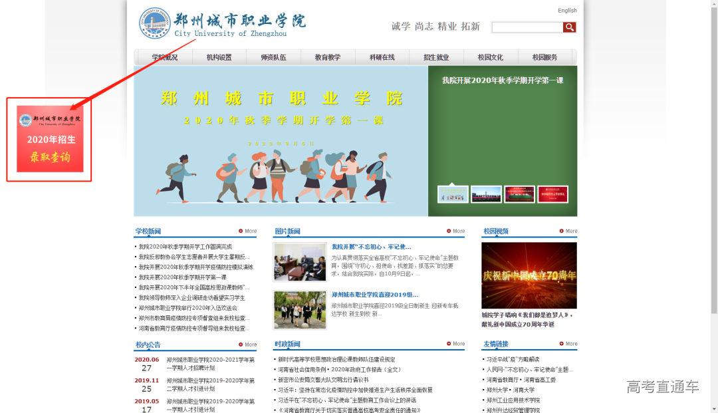Click the City University of Zhengzhou logo

(222, 23)
